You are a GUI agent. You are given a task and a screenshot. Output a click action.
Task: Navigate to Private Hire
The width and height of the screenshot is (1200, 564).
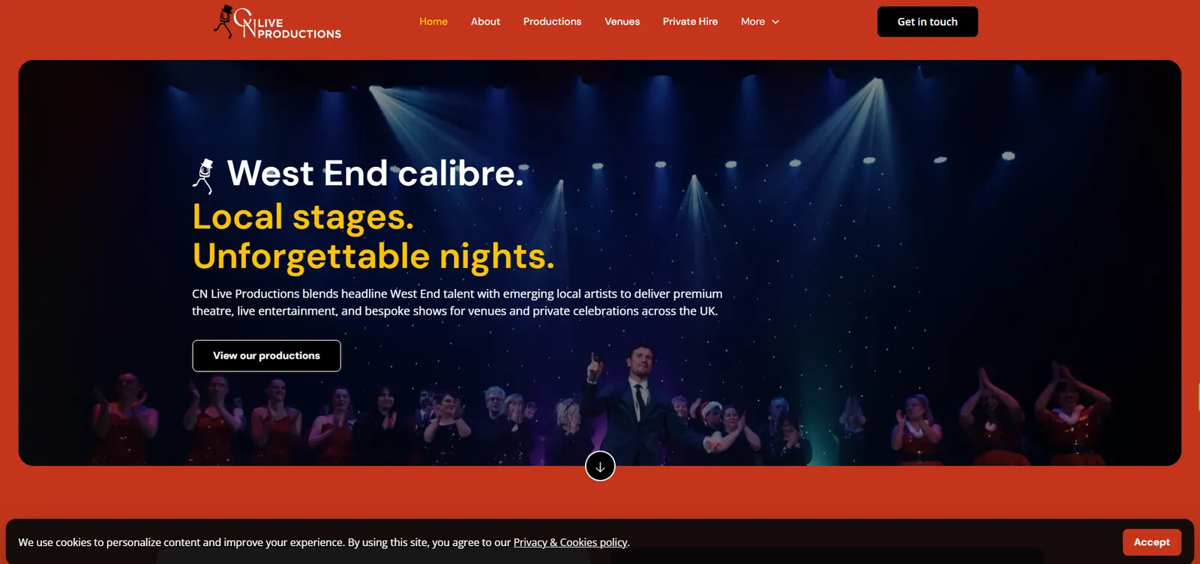(690, 22)
